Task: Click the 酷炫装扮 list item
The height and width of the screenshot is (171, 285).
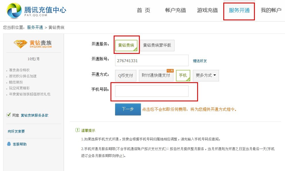Action: (x=16, y=82)
